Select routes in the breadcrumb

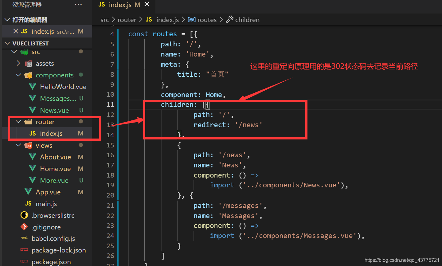tap(207, 20)
